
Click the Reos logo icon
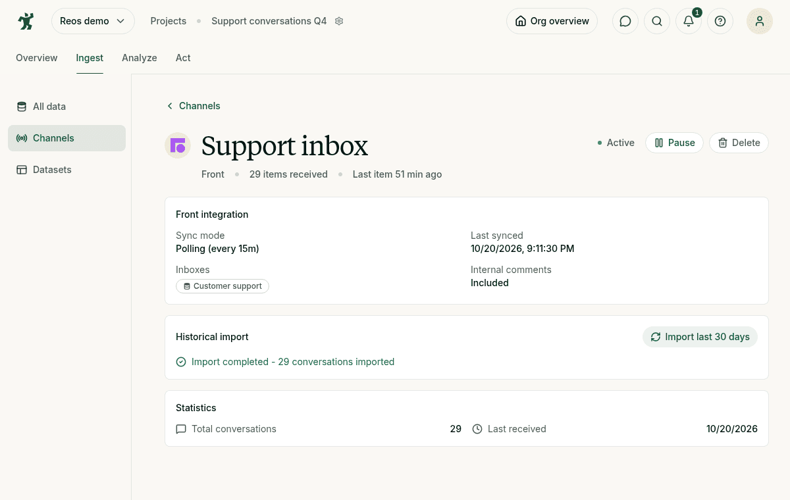coord(26,21)
